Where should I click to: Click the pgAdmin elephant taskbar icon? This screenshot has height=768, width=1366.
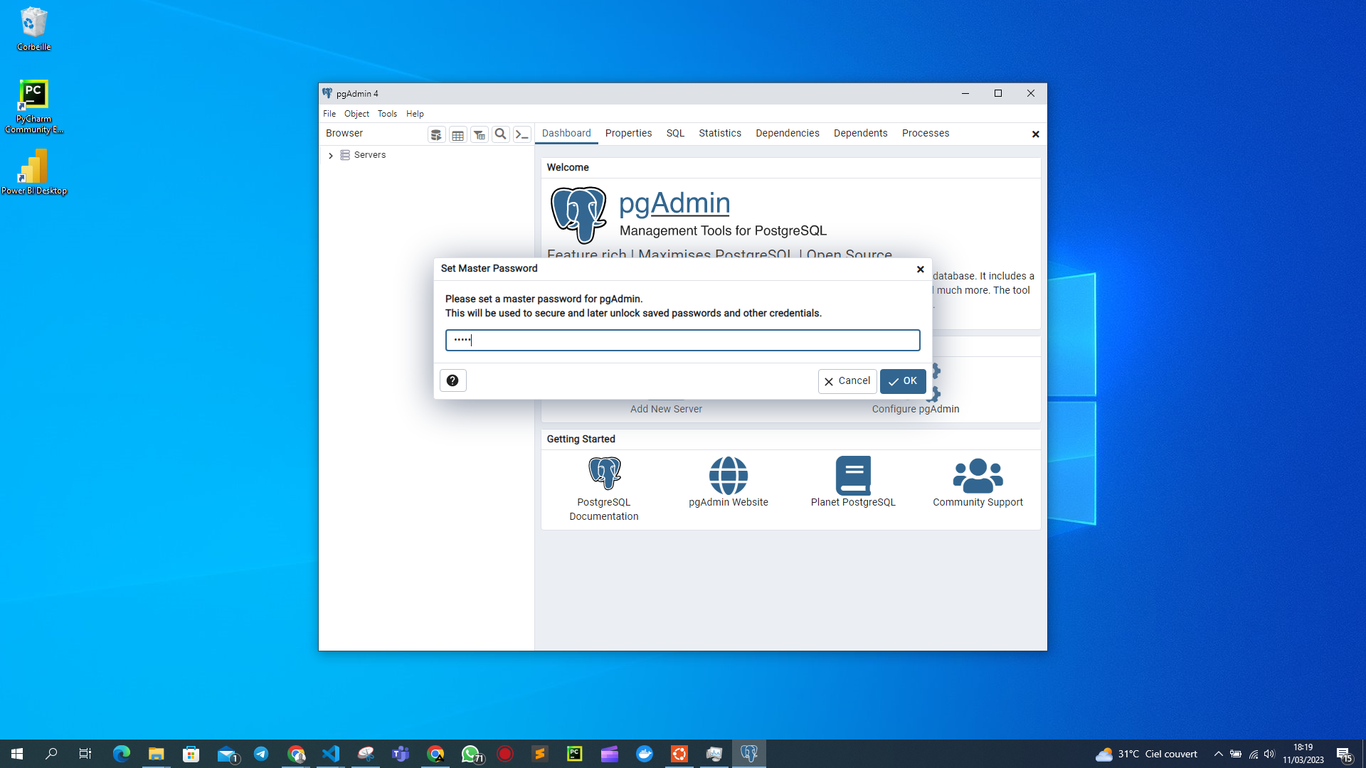click(749, 754)
